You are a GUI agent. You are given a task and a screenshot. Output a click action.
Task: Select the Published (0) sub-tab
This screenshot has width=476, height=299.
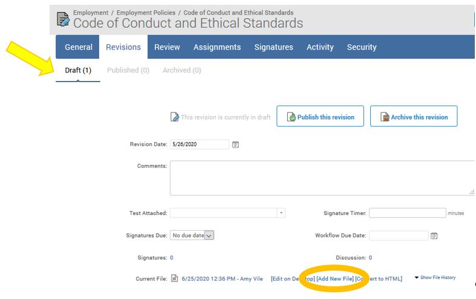128,70
